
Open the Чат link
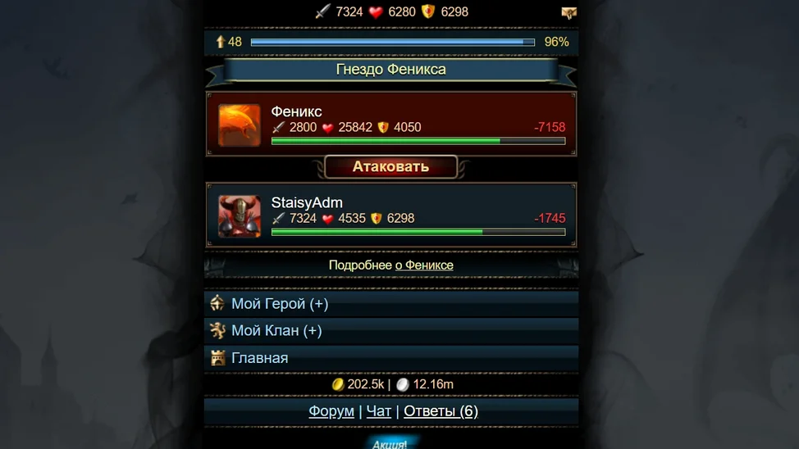[x=379, y=410]
